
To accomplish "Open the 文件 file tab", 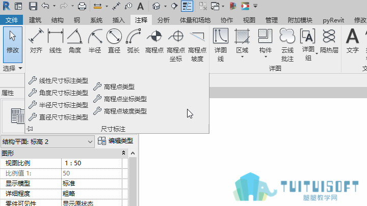I will [x=11, y=20].
